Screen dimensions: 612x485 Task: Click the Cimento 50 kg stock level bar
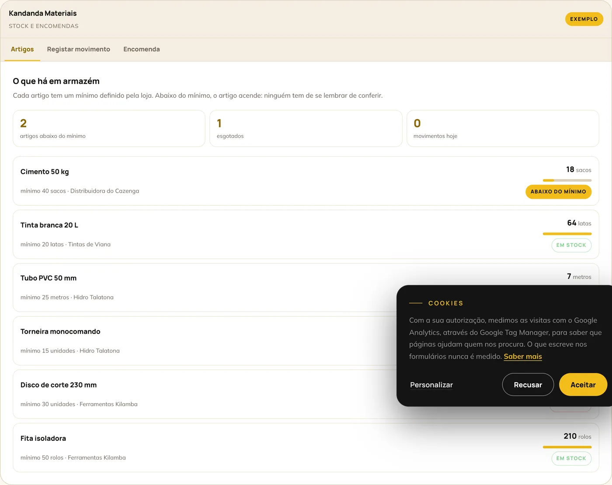(567, 180)
